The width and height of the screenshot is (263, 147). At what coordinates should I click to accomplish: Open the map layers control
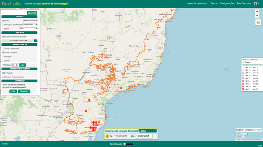(x=258, y=23)
